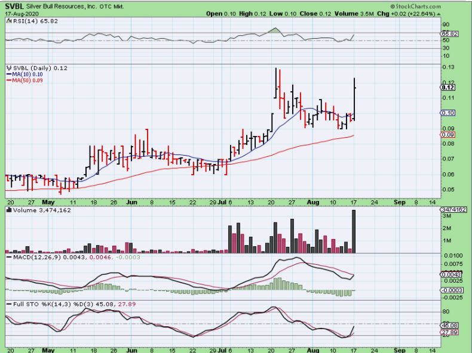Click the tallest volume bar on Aug 17
Viewport: 472px width, 353px height.
point(354,231)
